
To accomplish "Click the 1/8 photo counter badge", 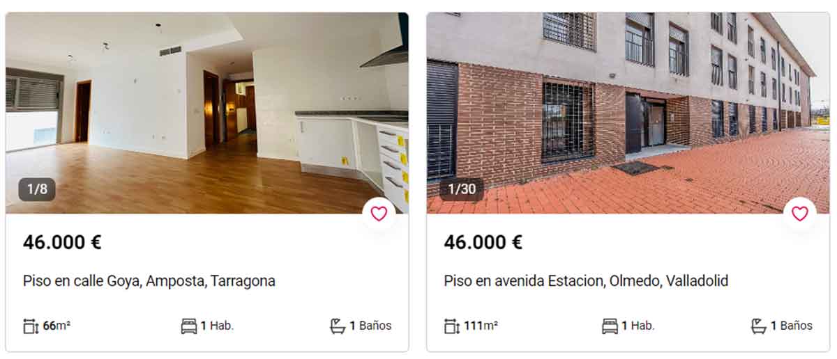I will (x=37, y=189).
